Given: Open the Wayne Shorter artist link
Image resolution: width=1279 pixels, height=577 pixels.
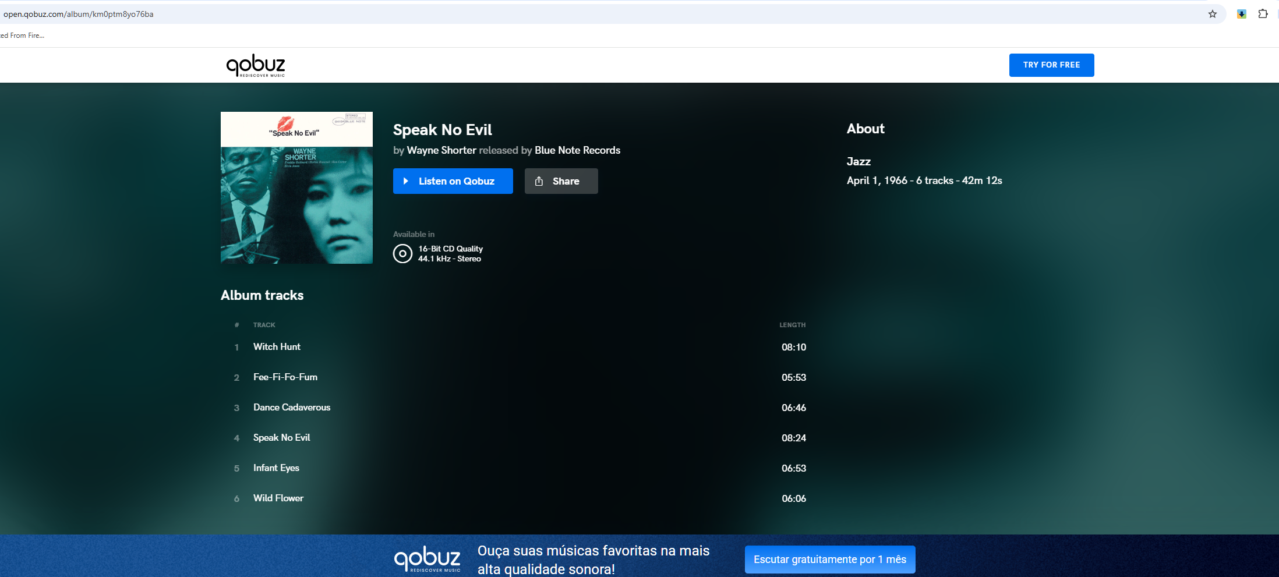Looking at the screenshot, I should [x=441, y=150].
